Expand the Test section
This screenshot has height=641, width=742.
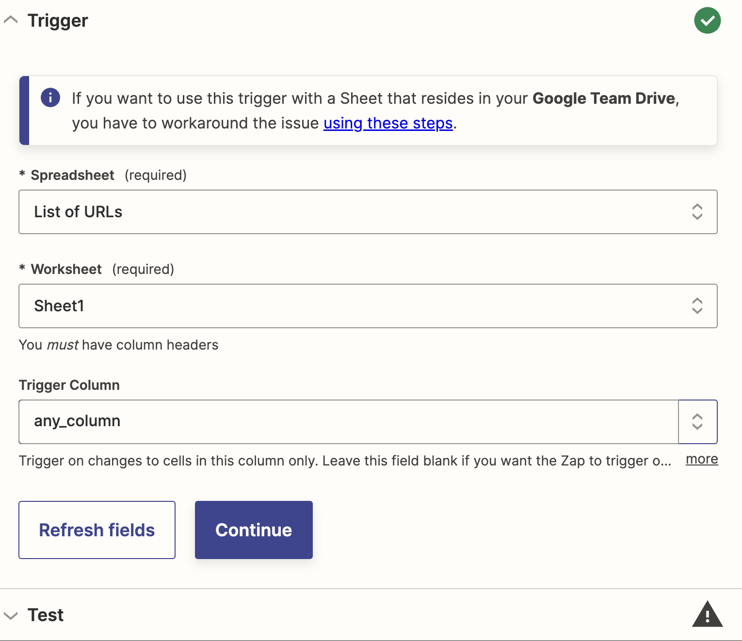click(x=12, y=615)
